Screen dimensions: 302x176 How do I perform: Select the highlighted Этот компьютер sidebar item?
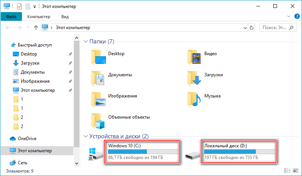point(37,151)
